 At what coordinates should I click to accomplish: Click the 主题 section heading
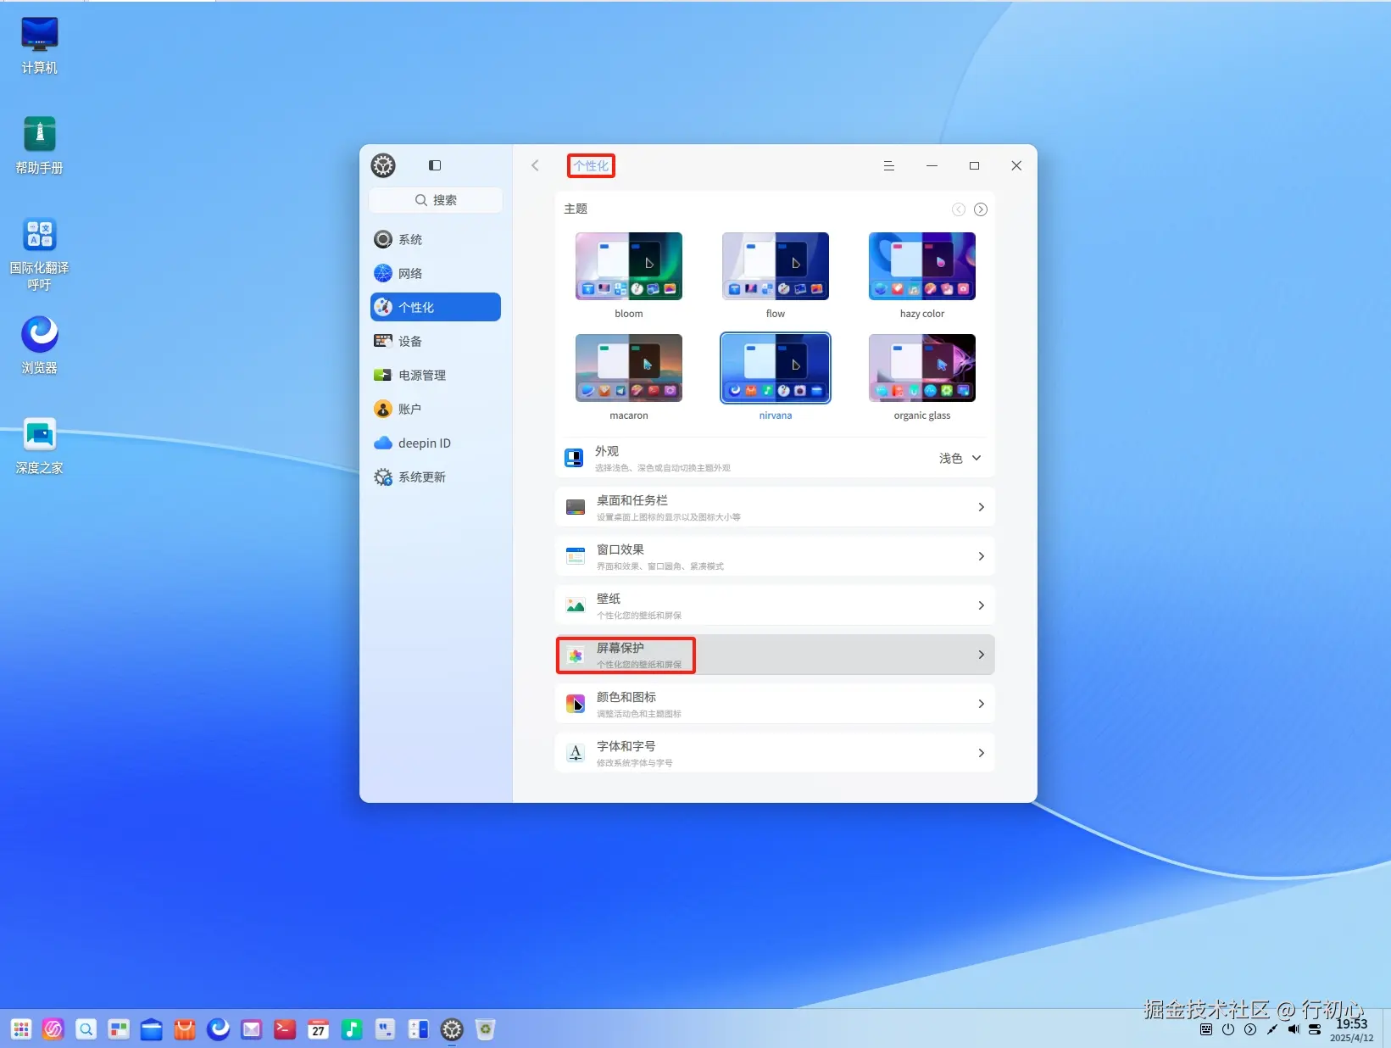click(576, 209)
